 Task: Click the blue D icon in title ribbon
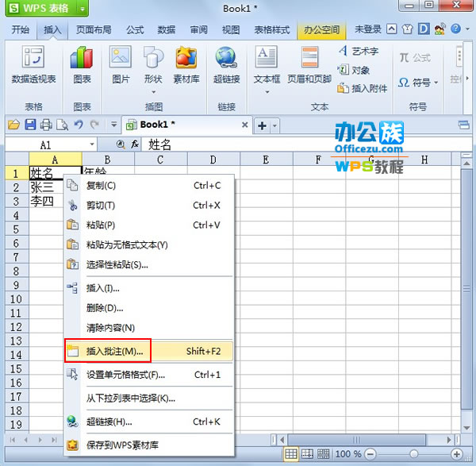coord(424,29)
